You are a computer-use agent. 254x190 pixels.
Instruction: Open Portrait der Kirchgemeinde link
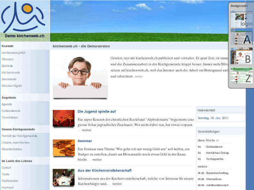click(20, 136)
